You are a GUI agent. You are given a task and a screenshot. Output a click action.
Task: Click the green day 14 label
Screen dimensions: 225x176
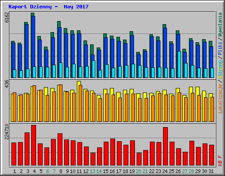pyautogui.click(x=99, y=171)
